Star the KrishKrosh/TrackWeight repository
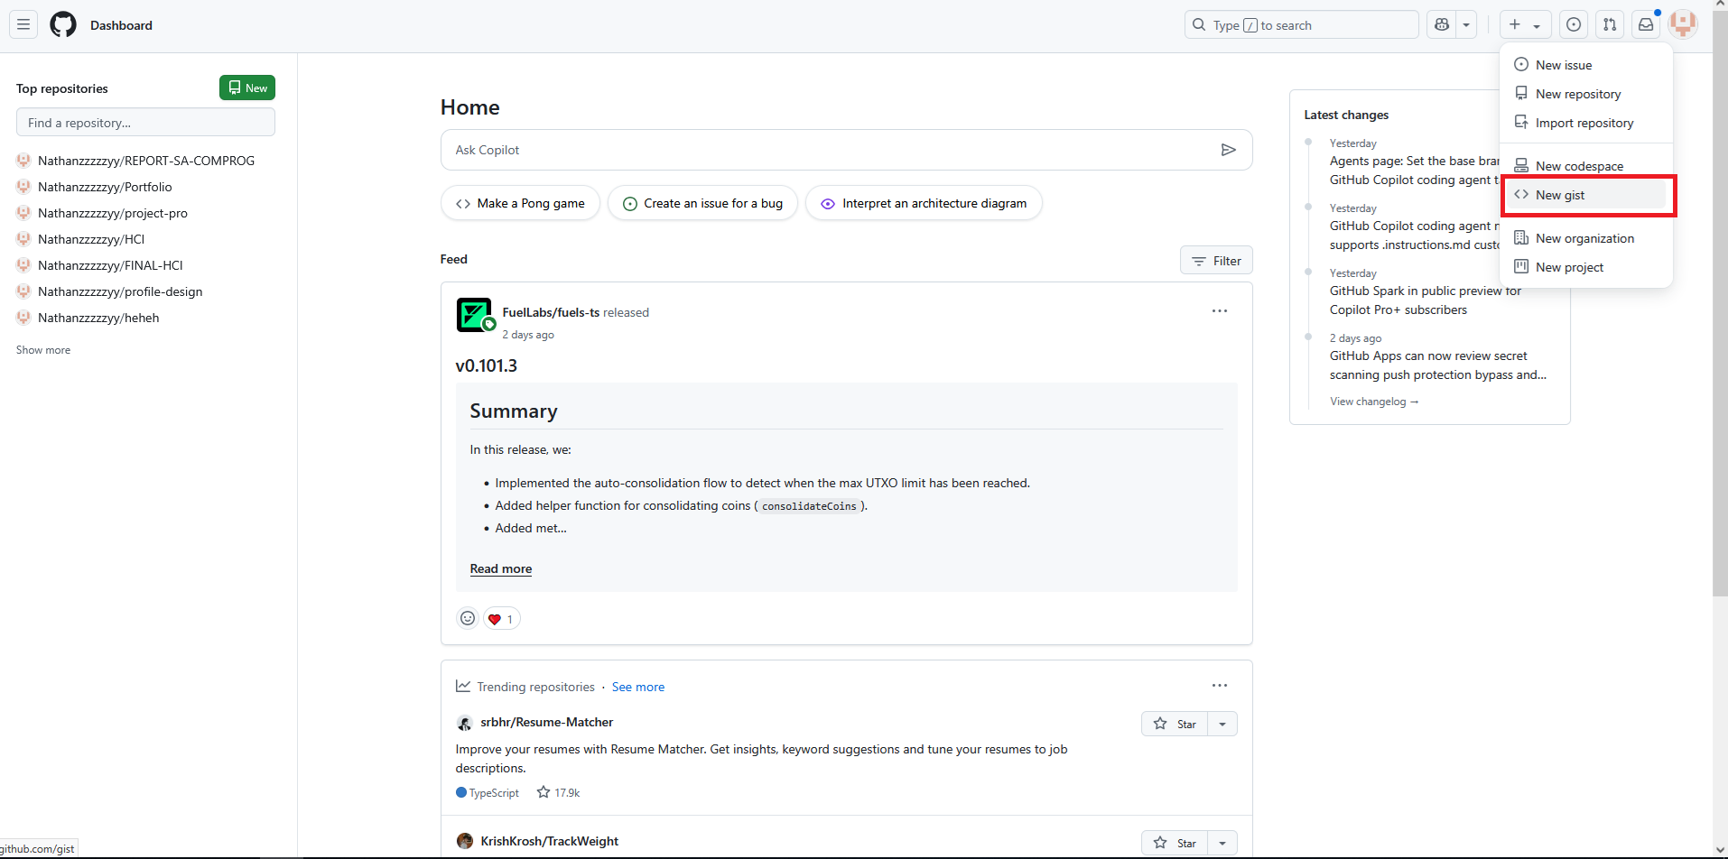Viewport: 1728px width, 859px height. click(x=1175, y=843)
